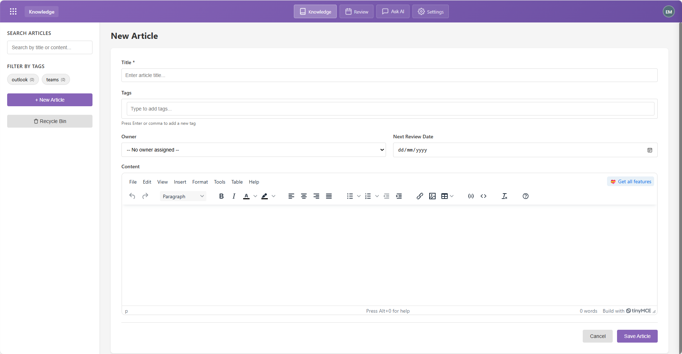This screenshot has height=354, width=682.
Task: Decrease indent
Action: pos(386,196)
